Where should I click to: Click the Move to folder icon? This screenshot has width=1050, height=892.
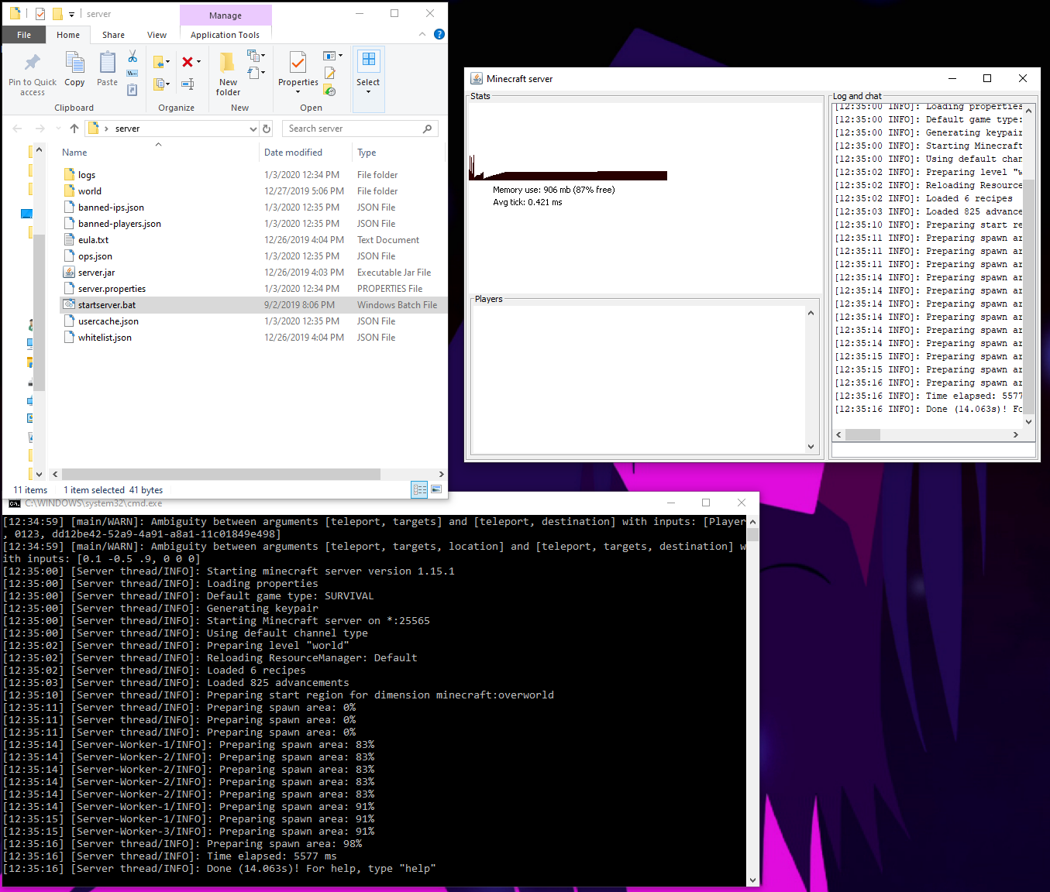pos(159,62)
